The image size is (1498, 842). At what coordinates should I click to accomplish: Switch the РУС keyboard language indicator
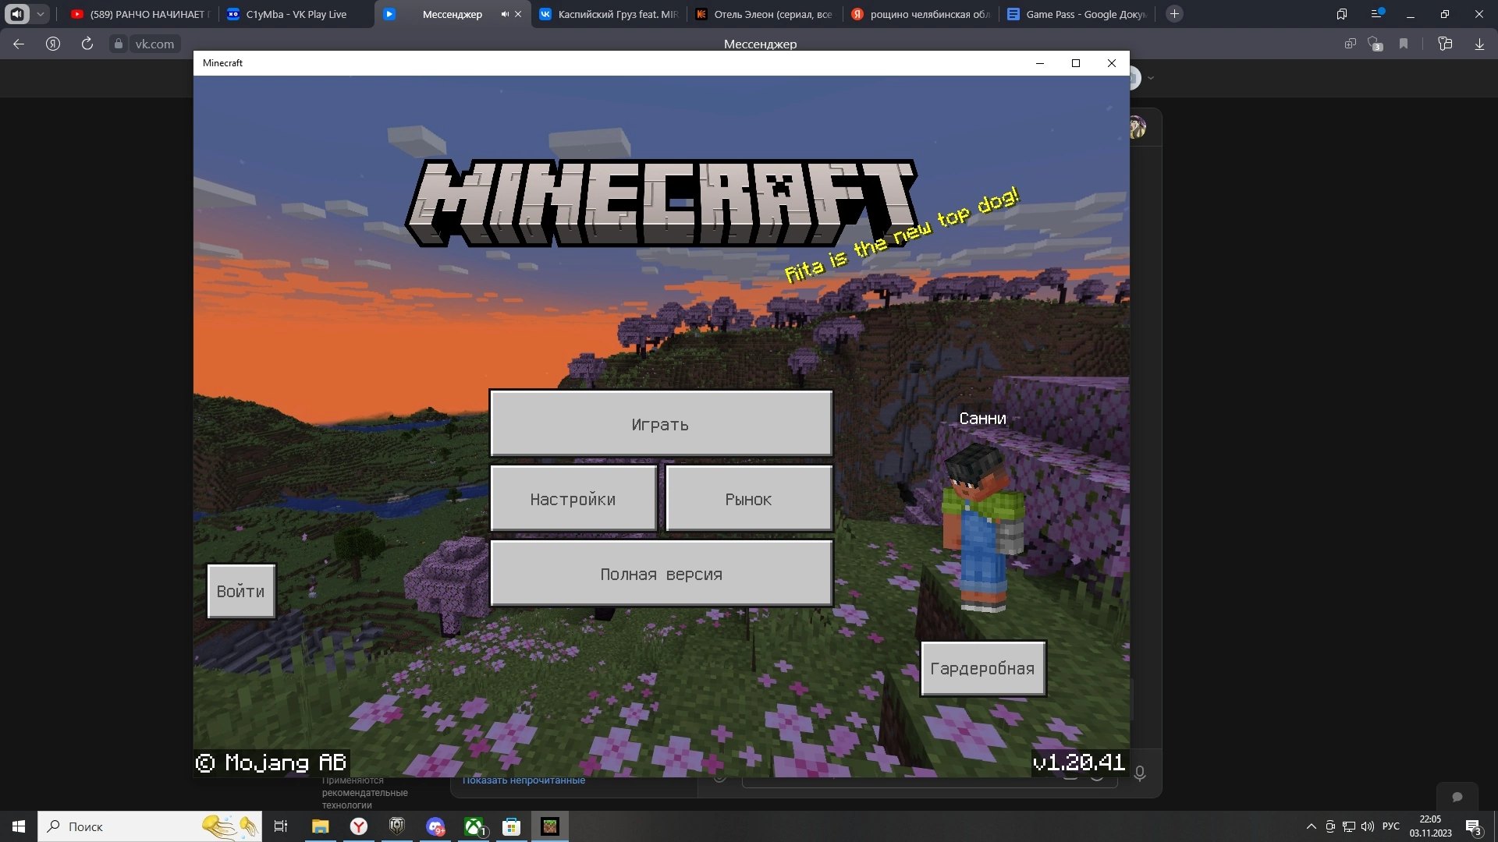click(1391, 826)
